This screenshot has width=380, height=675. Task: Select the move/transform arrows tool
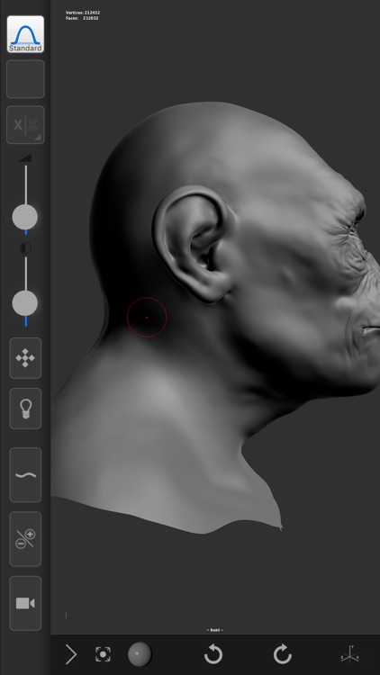tap(25, 358)
